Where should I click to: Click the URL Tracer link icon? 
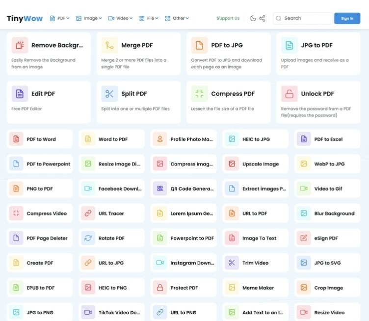[88, 213]
